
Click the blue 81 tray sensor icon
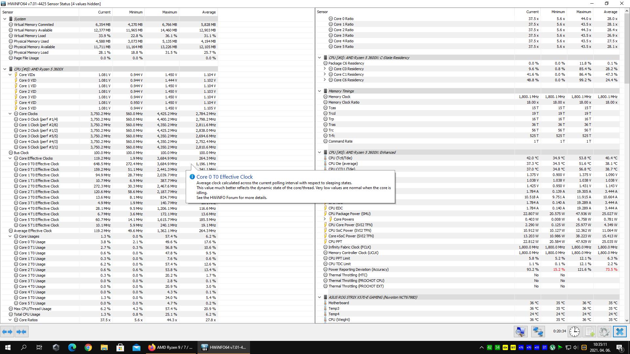(545, 347)
